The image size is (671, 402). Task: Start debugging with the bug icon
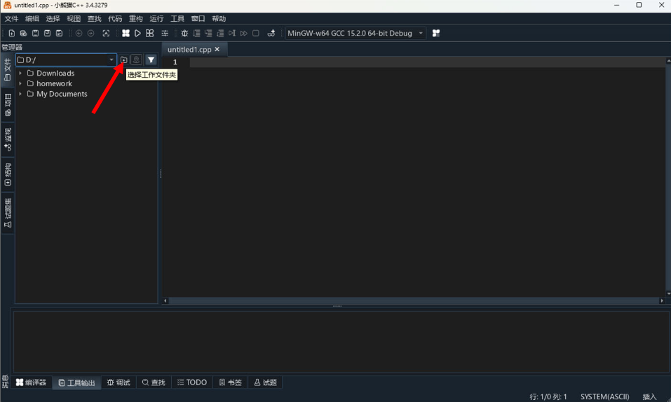(x=184, y=33)
